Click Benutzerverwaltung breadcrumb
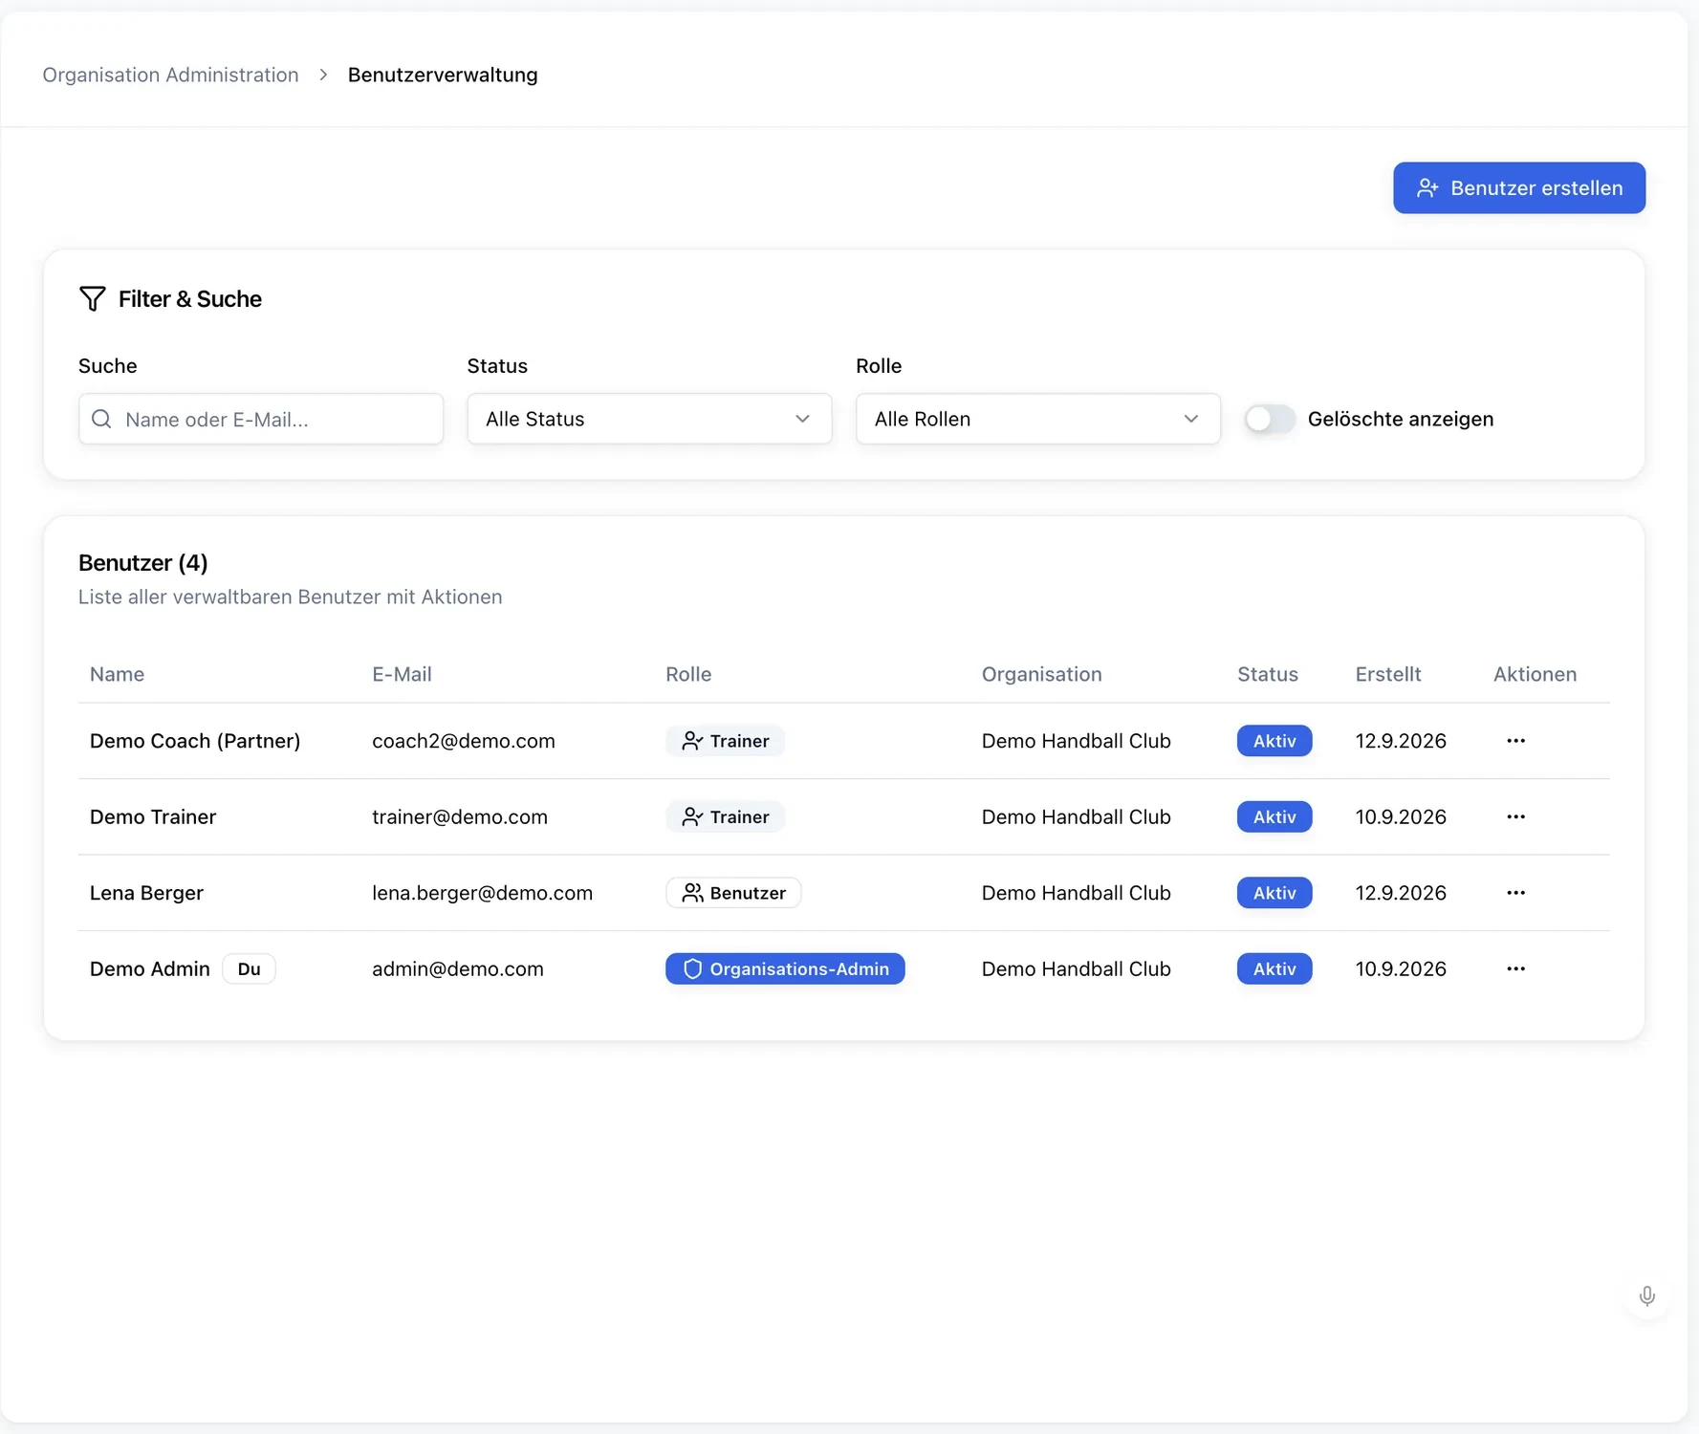Screen dimensions: 1699x1434 coord(443,75)
